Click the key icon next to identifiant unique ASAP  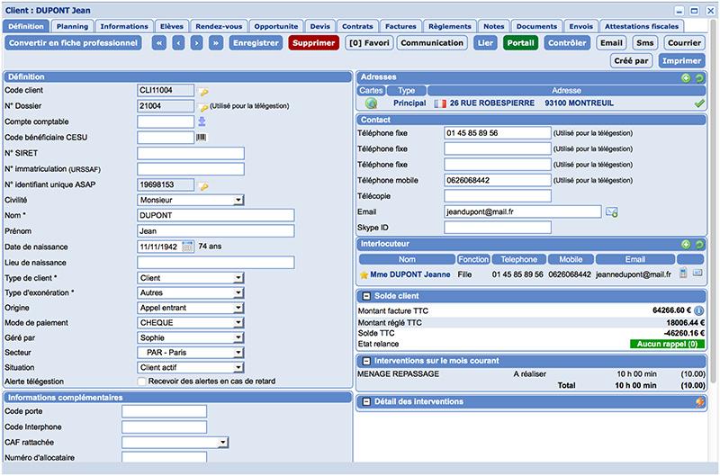203,186
